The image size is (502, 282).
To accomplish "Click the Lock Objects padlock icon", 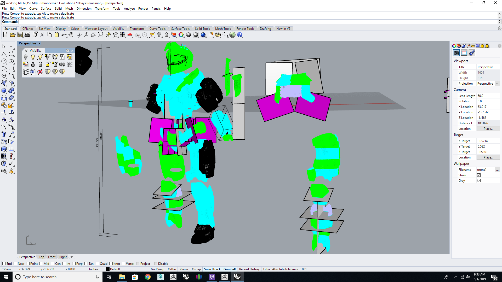I will point(167,35).
